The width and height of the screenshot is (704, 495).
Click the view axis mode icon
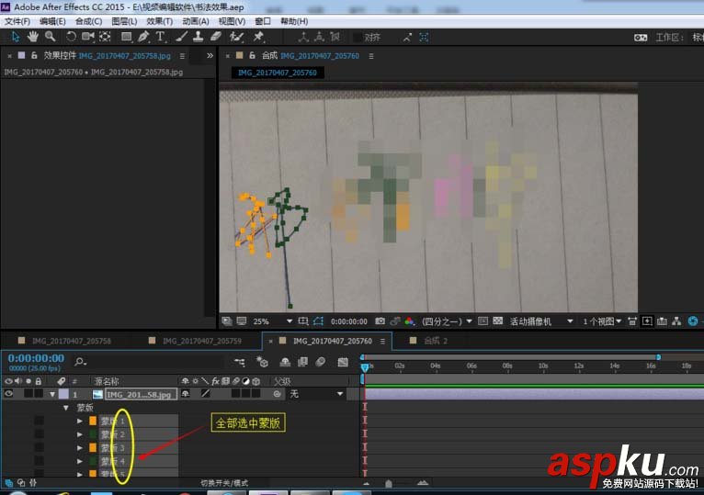coord(335,38)
